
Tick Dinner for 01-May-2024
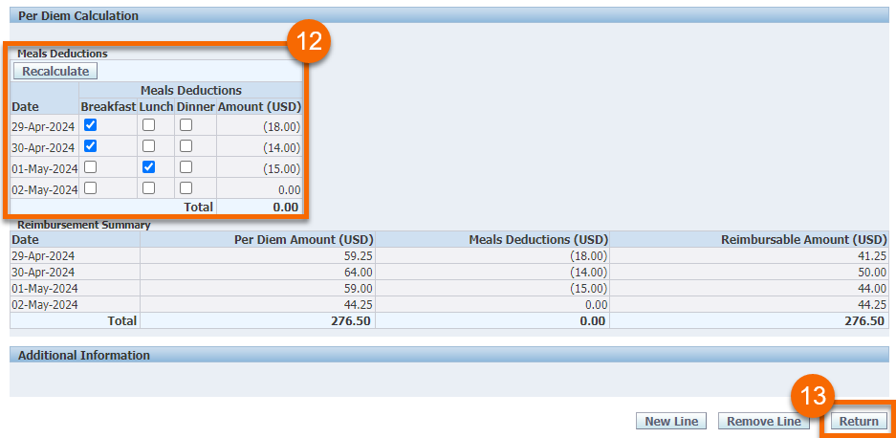pyautogui.click(x=186, y=167)
